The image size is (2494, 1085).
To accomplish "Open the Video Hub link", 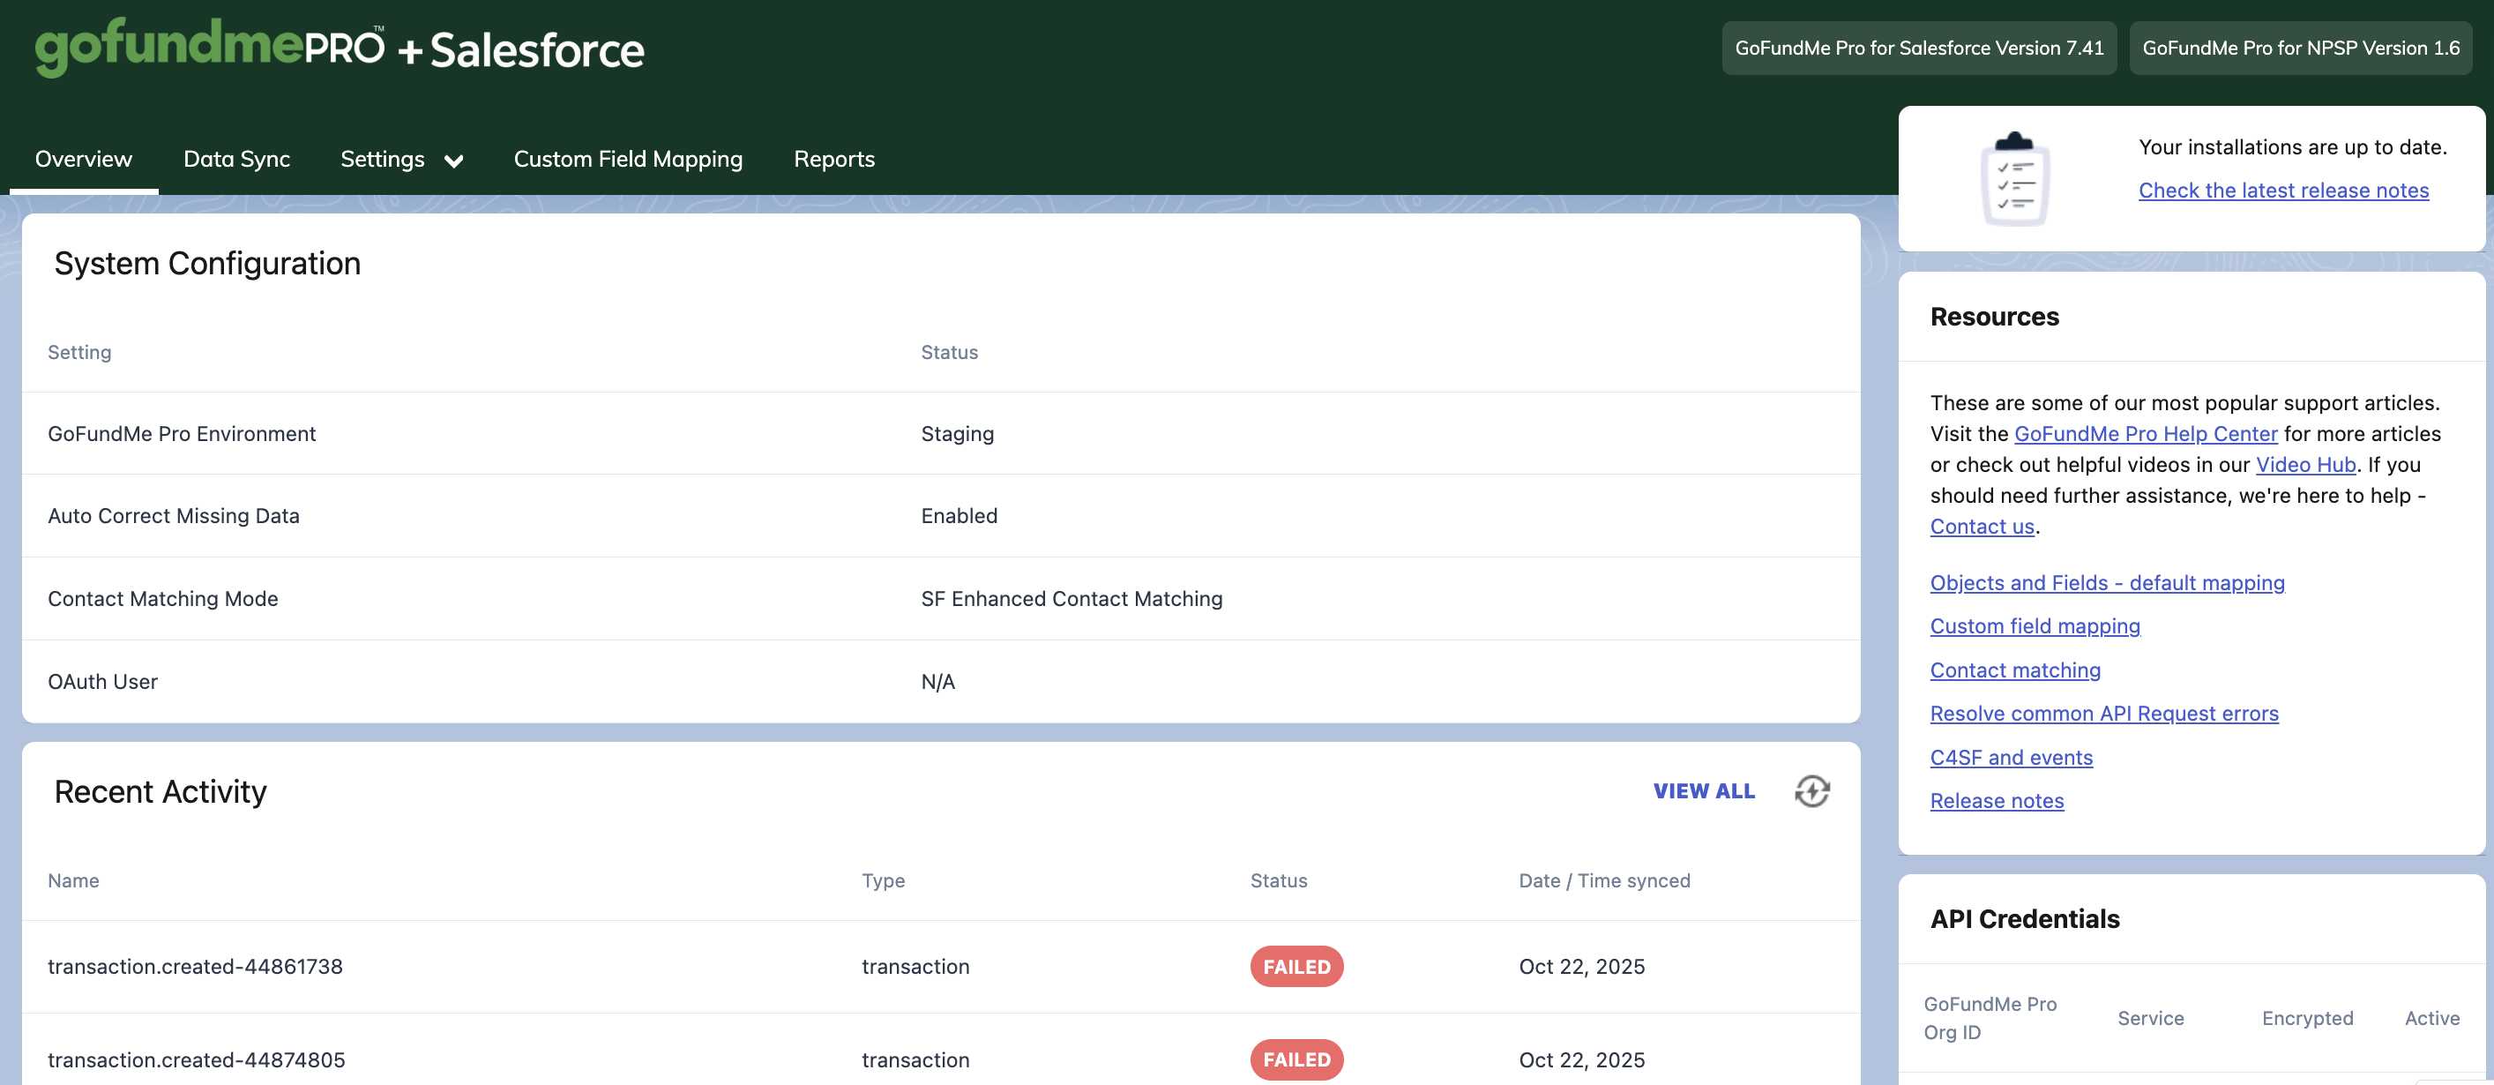I will tap(2305, 464).
